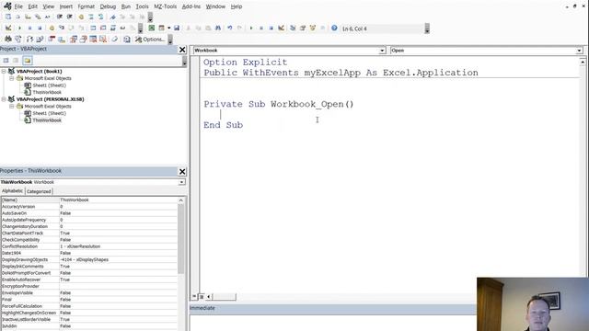
Task: Click the Undo arrow icon
Action: coord(229,29)
